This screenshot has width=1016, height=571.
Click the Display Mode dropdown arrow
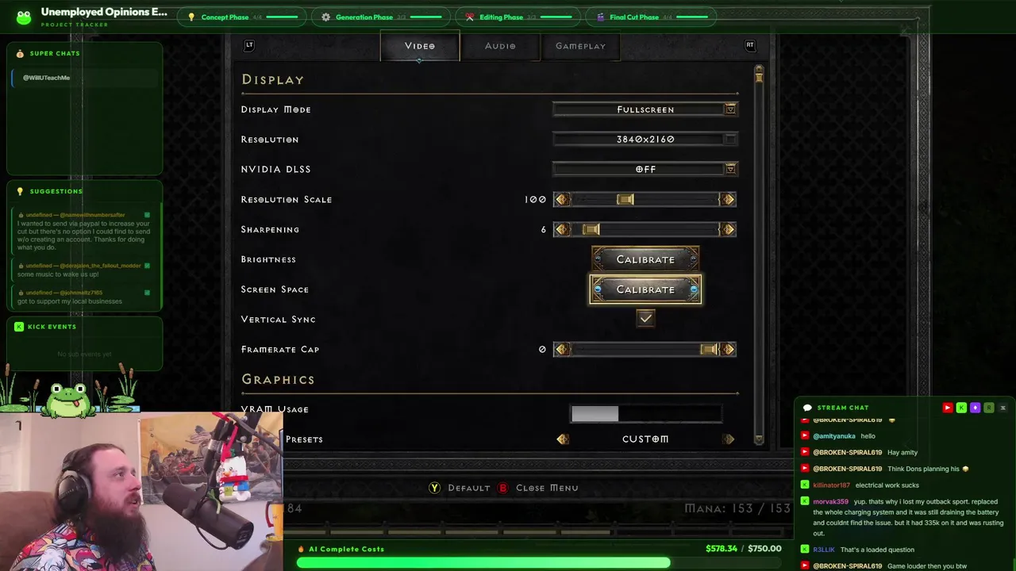tap(730, 109)
